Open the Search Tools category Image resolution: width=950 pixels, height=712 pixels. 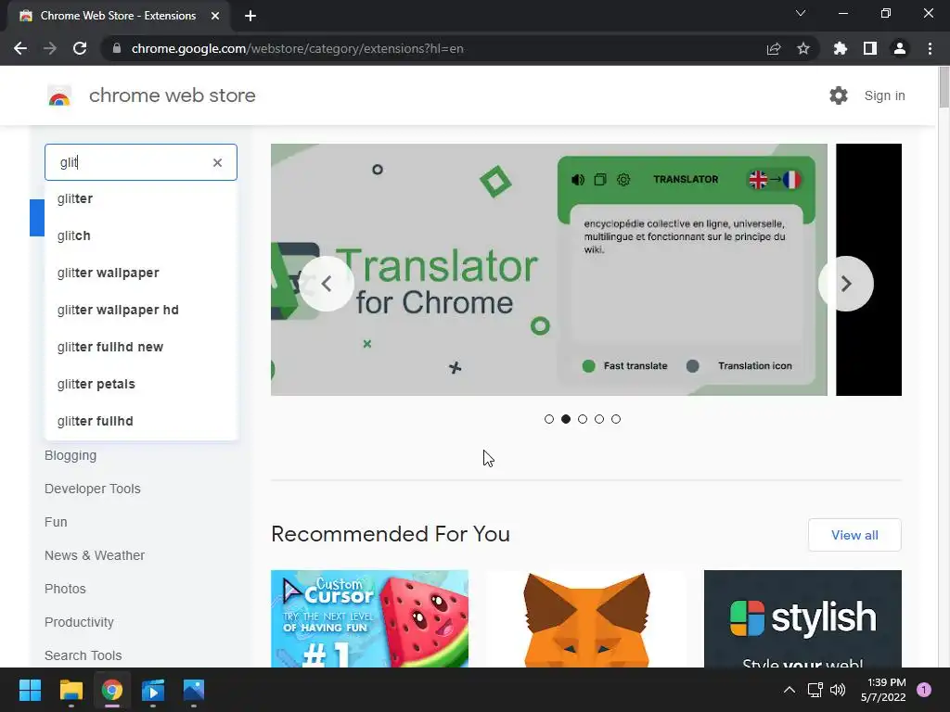[83, 655]
